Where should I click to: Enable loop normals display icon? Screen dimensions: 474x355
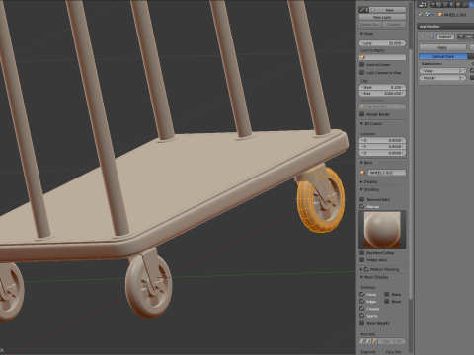[x=368, y=341]
